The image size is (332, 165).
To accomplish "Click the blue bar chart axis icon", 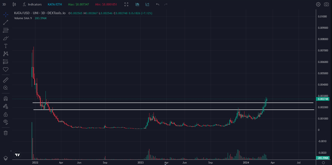I will 147,4.
